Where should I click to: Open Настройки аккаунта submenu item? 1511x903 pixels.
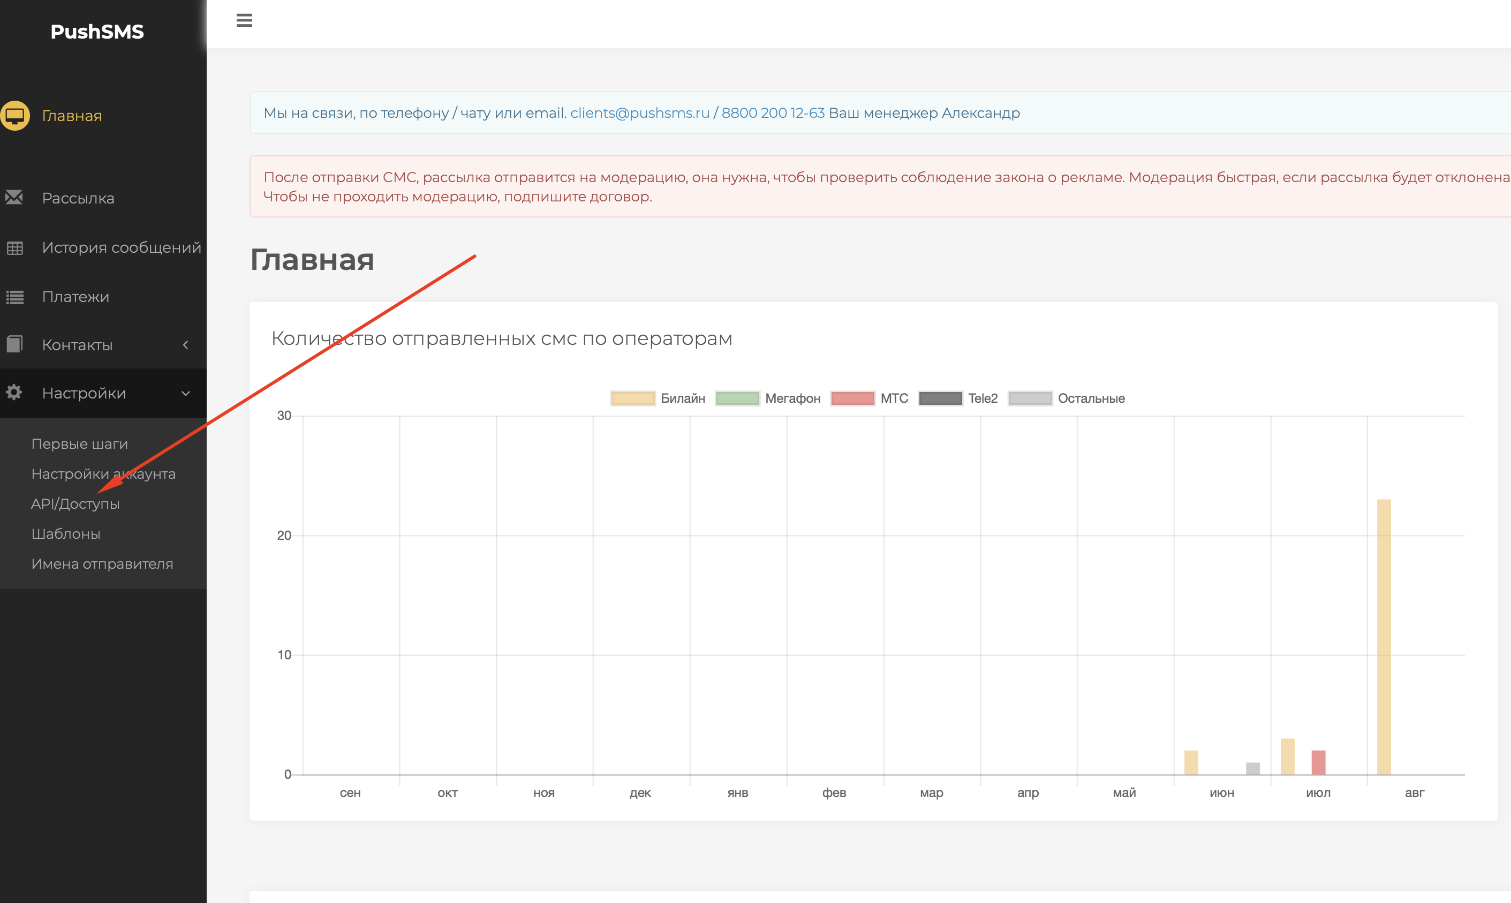coord(103,474)
